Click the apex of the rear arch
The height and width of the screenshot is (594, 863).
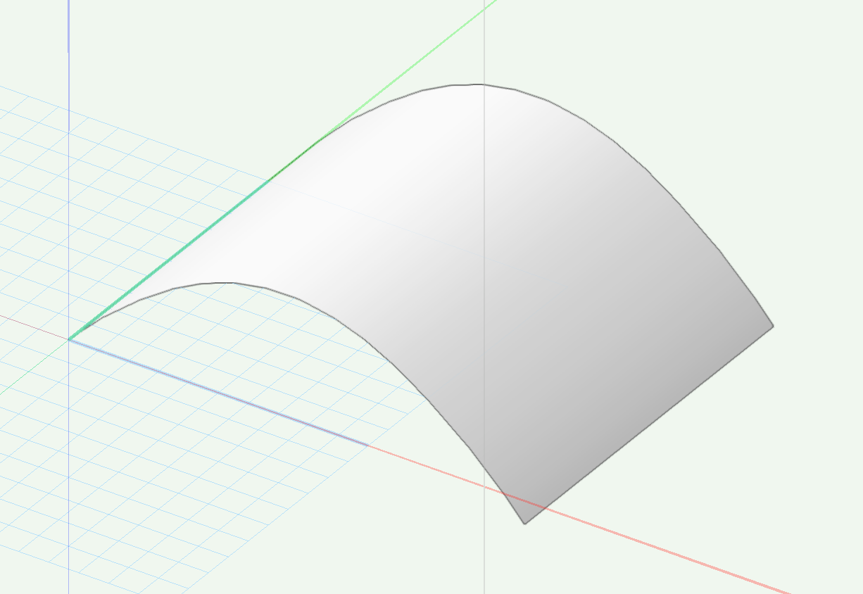tap(479, 84)
